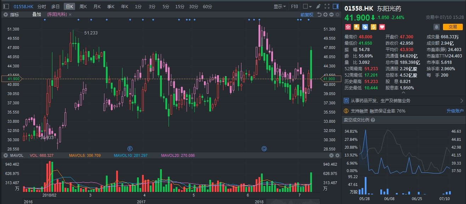The width and height of the screenshot is (466, 204).
Task: Toggle the right quote panel icon
Action: tap(336, 6)
